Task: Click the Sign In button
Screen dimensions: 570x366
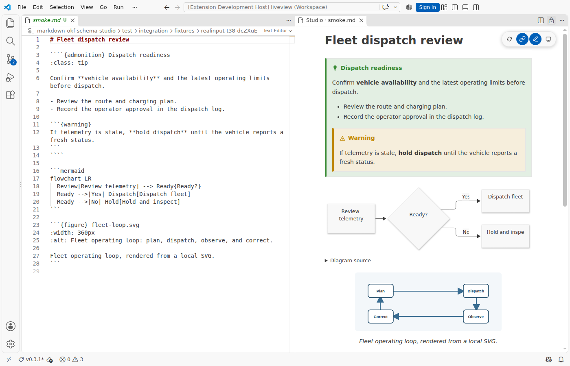Action: 427,7
